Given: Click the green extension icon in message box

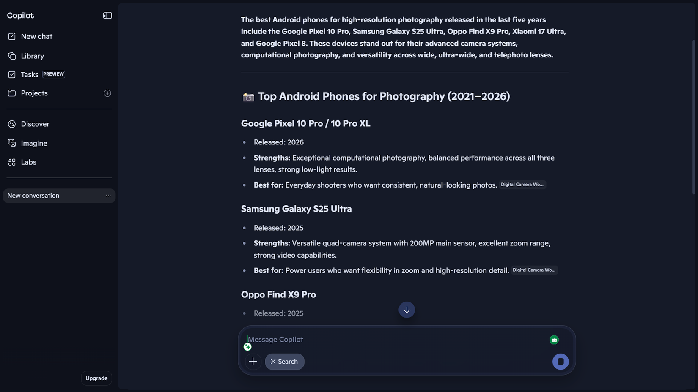Looking at the screenshot, I should pos(554,340).
